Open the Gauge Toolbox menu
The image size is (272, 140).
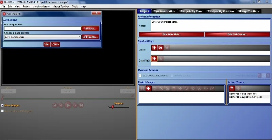click(x=61, y=6)
